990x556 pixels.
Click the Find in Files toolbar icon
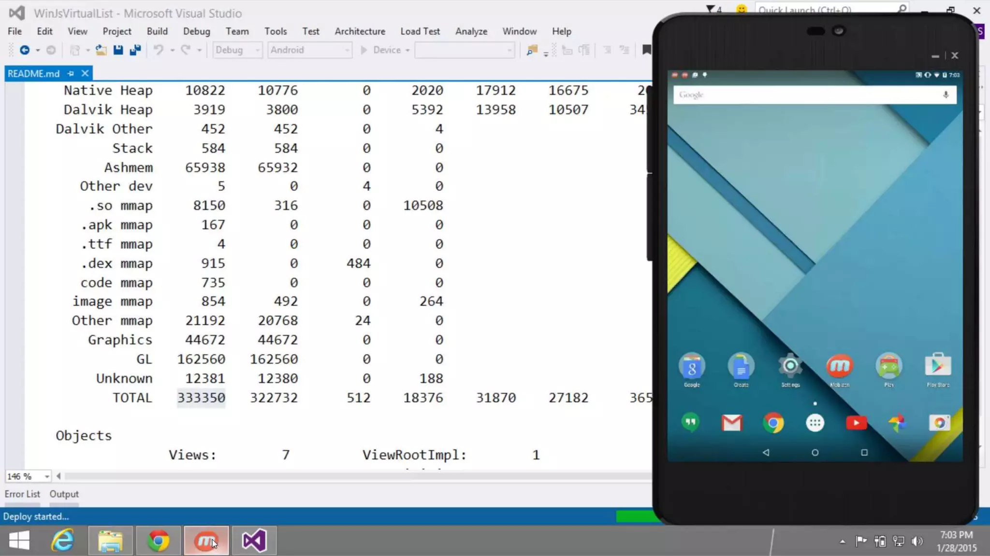click(532, 50)
